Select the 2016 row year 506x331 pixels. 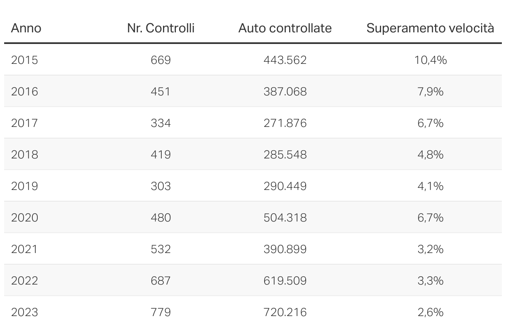pos(24,92)
